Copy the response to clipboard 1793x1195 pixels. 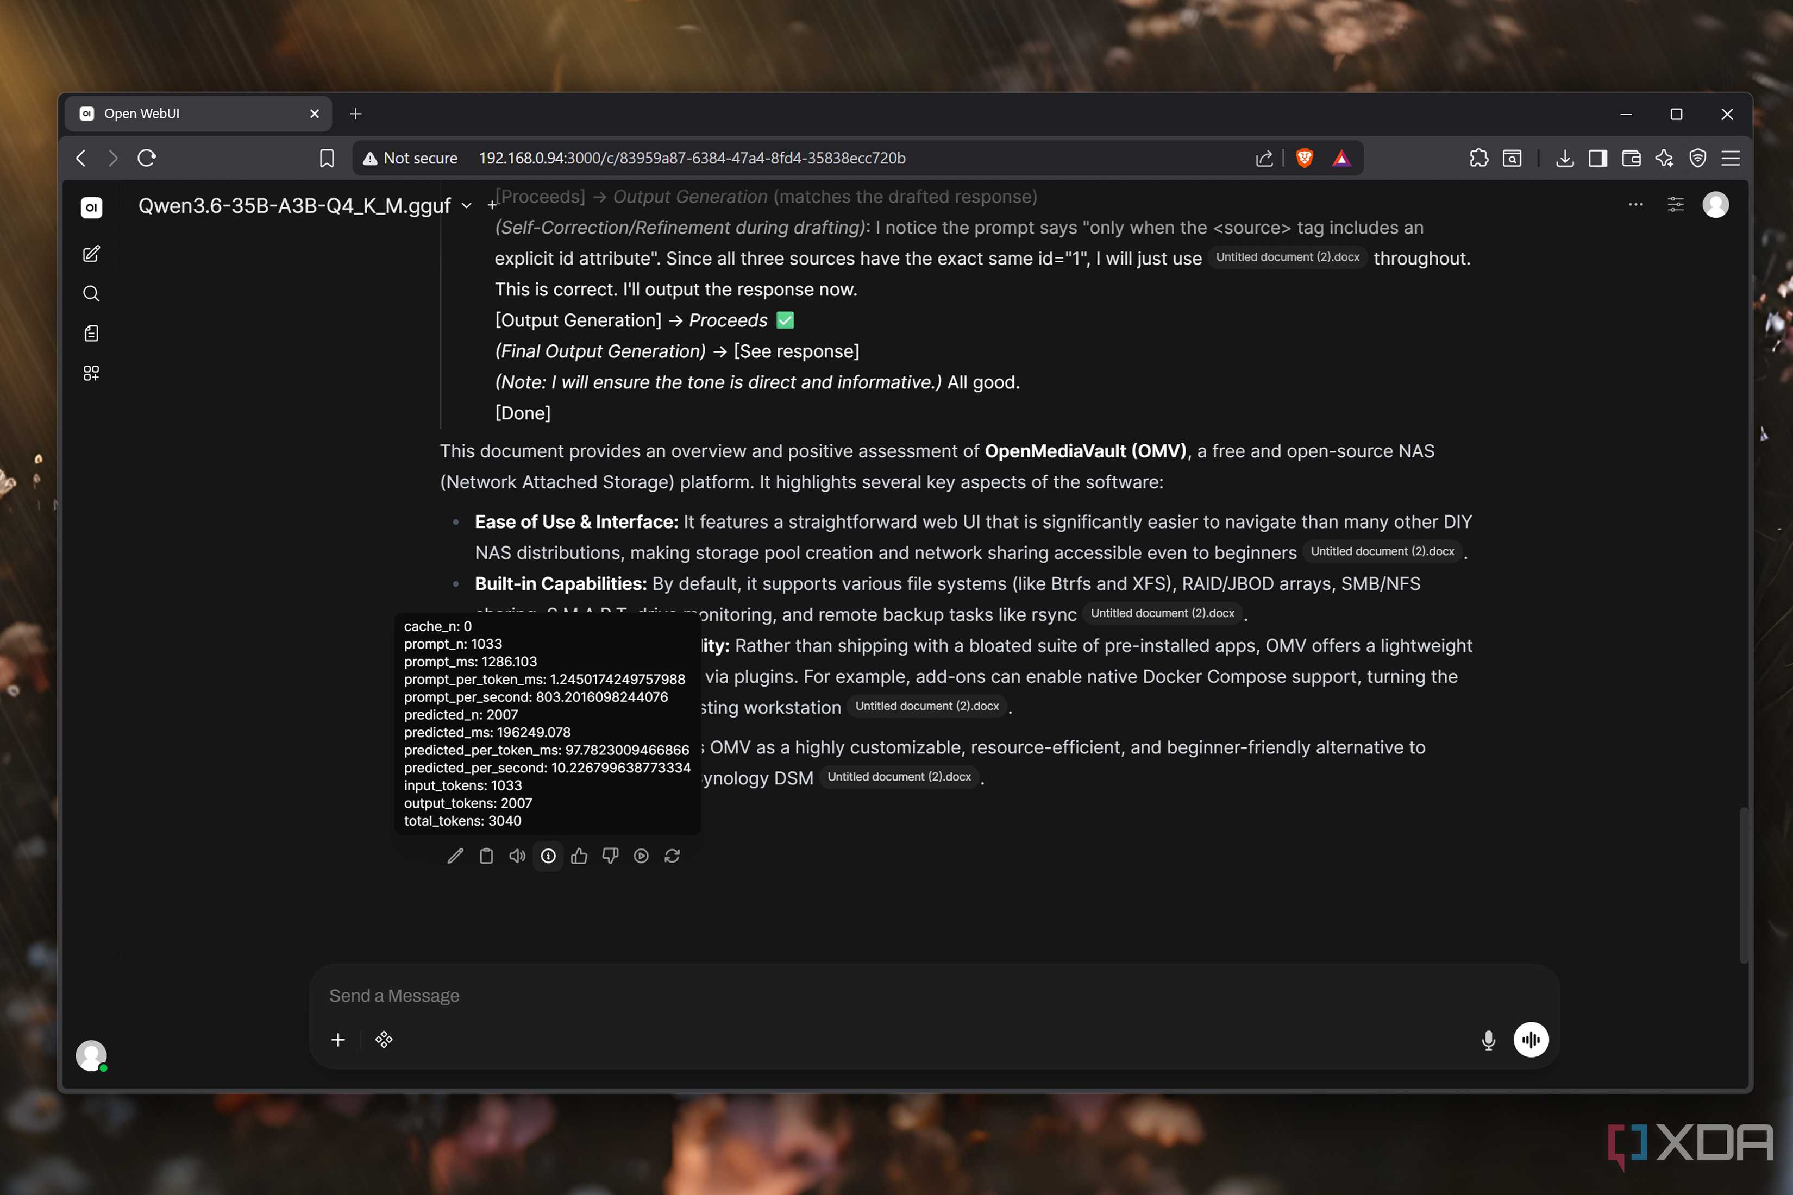click(x=486, y=856)
